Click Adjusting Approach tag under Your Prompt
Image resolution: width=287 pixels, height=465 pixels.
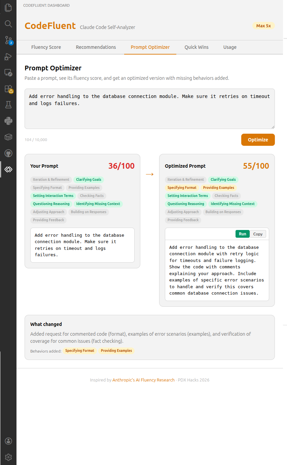(48, 212)
